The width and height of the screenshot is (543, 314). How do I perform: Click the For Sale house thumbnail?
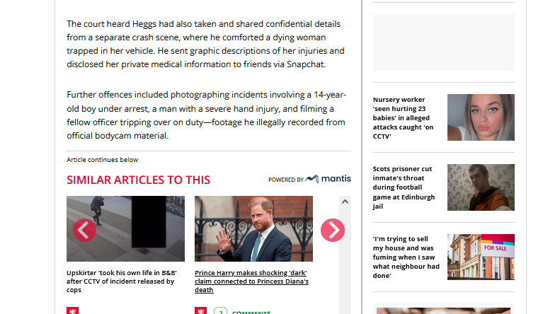[481, 257]
